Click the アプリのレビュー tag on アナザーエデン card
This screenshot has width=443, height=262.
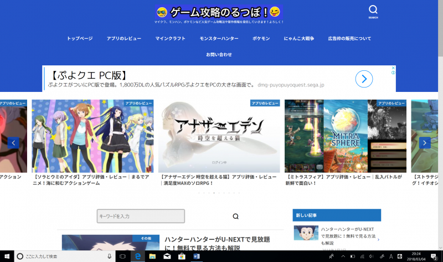(x=265, y=103)
